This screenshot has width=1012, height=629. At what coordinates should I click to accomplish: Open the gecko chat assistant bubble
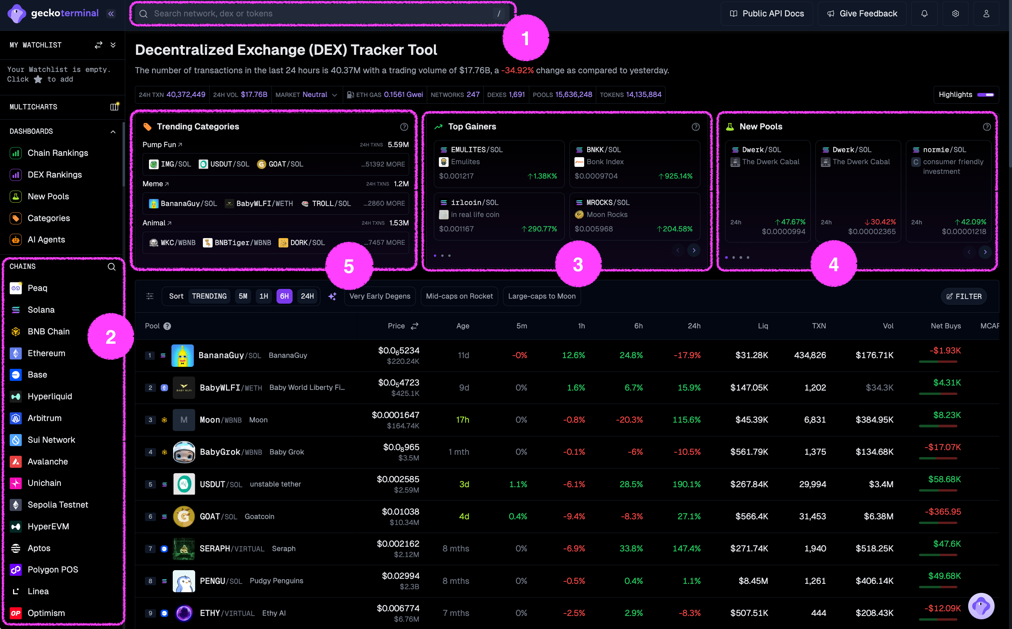point(981,606)
